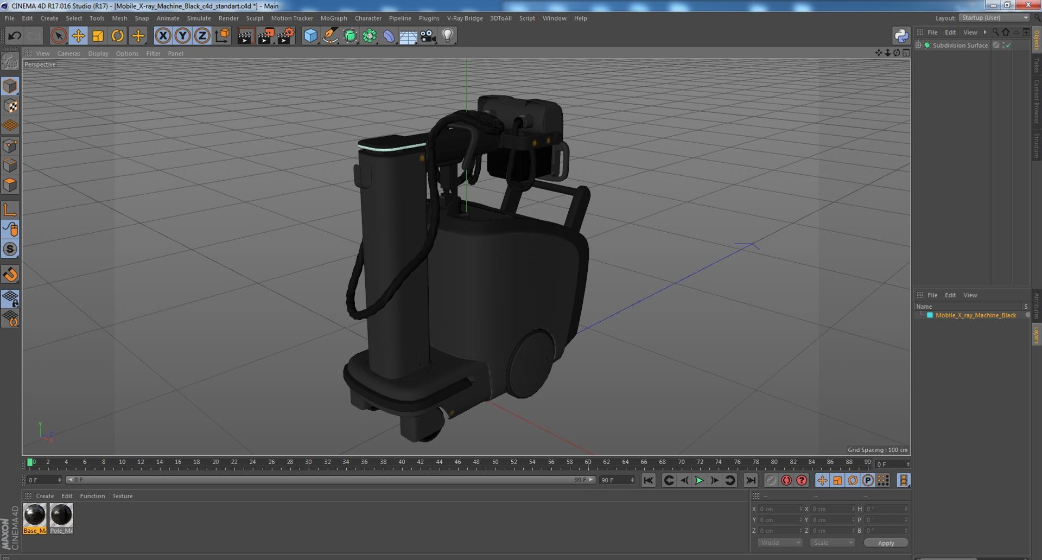The image size is (1042, 560).
Task: Toggle Viewport Solo S icon
Action: (x=10, y=249)
